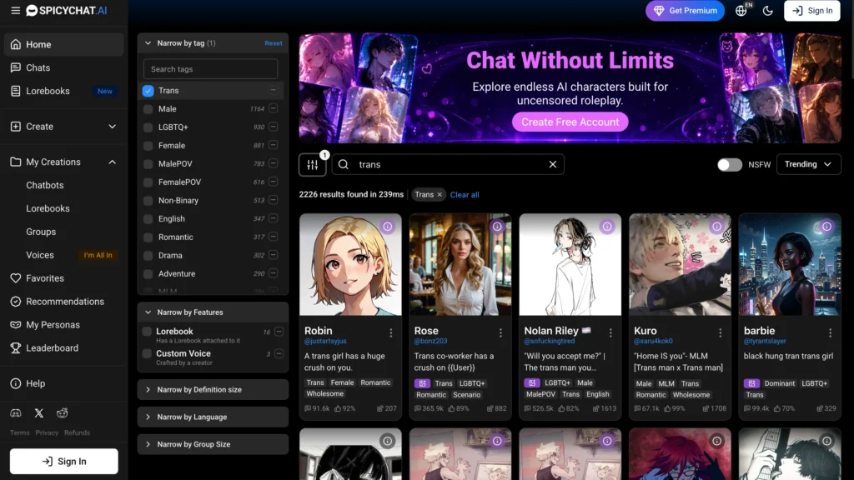Check the Custom Voice checkbox

(x=147, y=353)
